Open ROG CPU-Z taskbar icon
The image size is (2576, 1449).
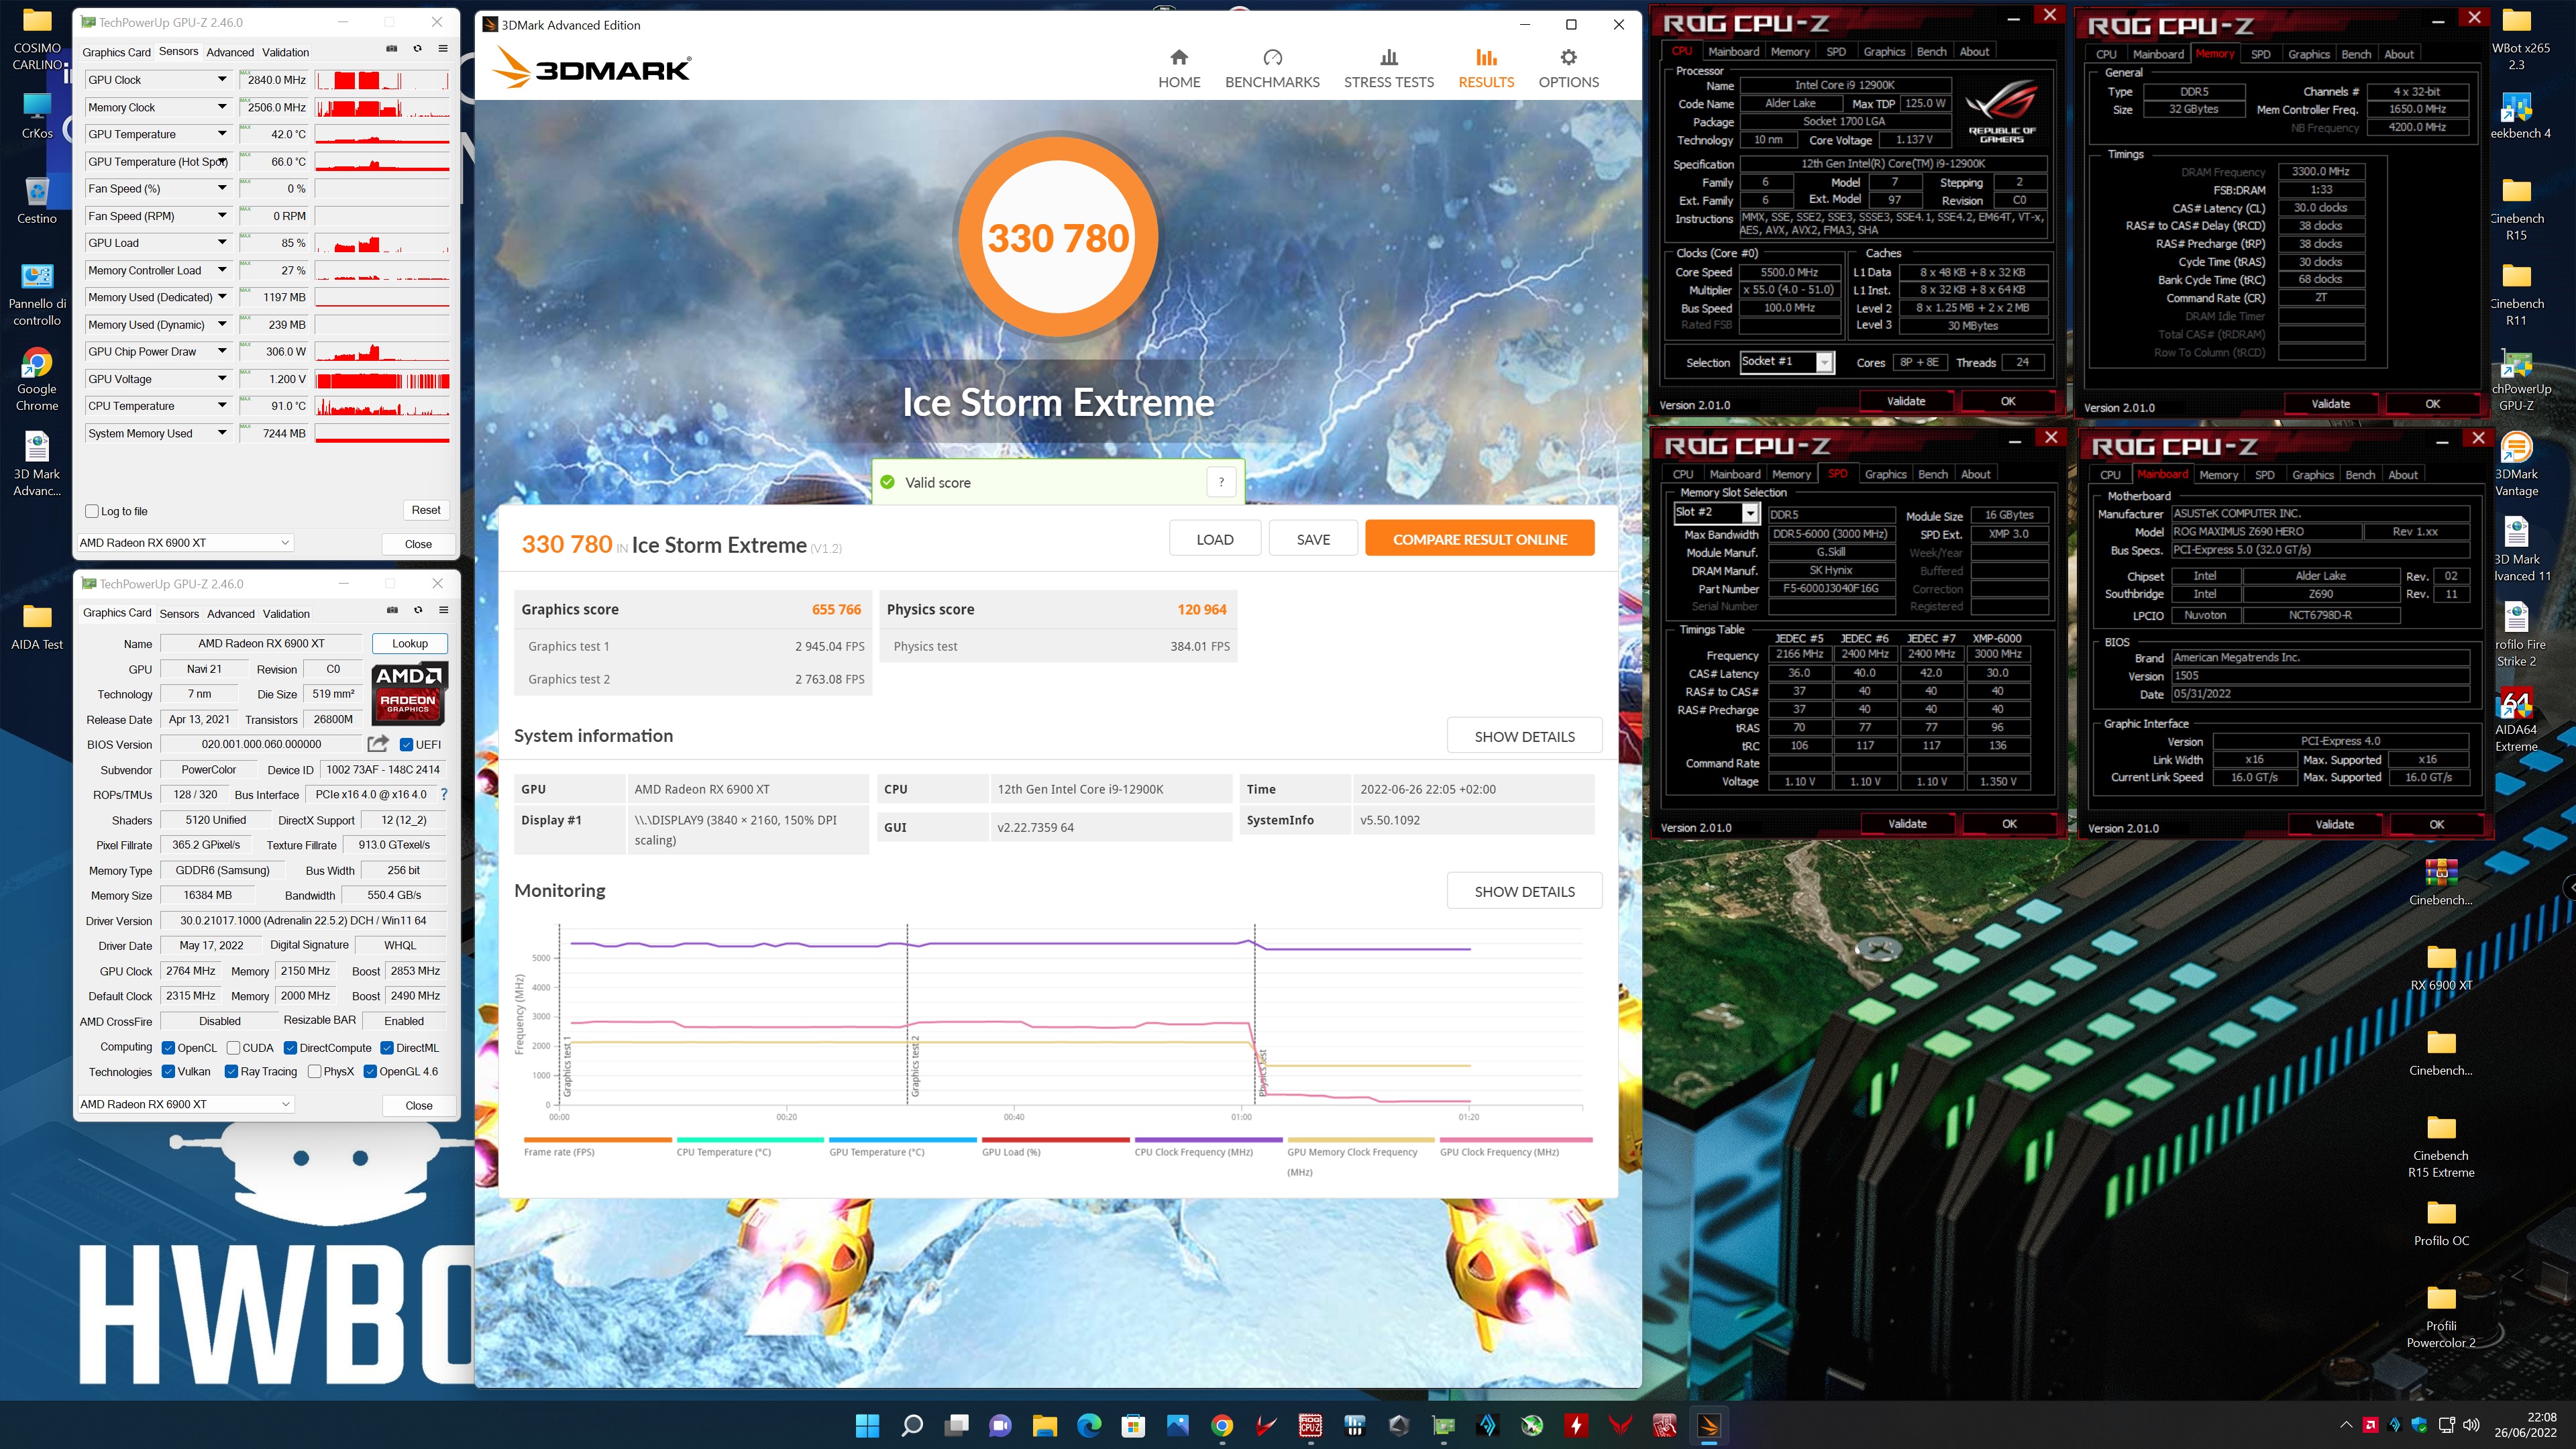click(1310, 1425)
